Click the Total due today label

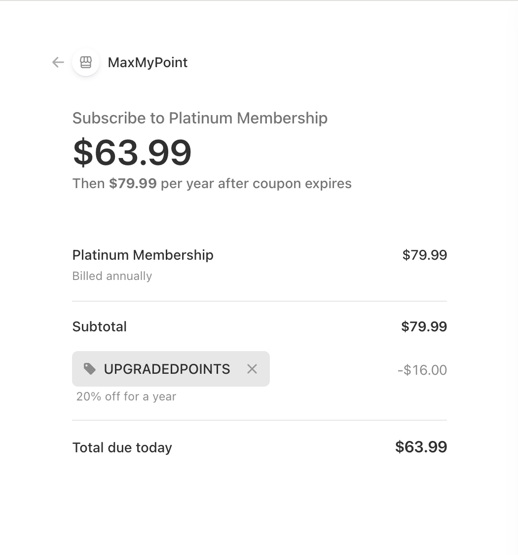pyautogui.click(x=122, y=448)
